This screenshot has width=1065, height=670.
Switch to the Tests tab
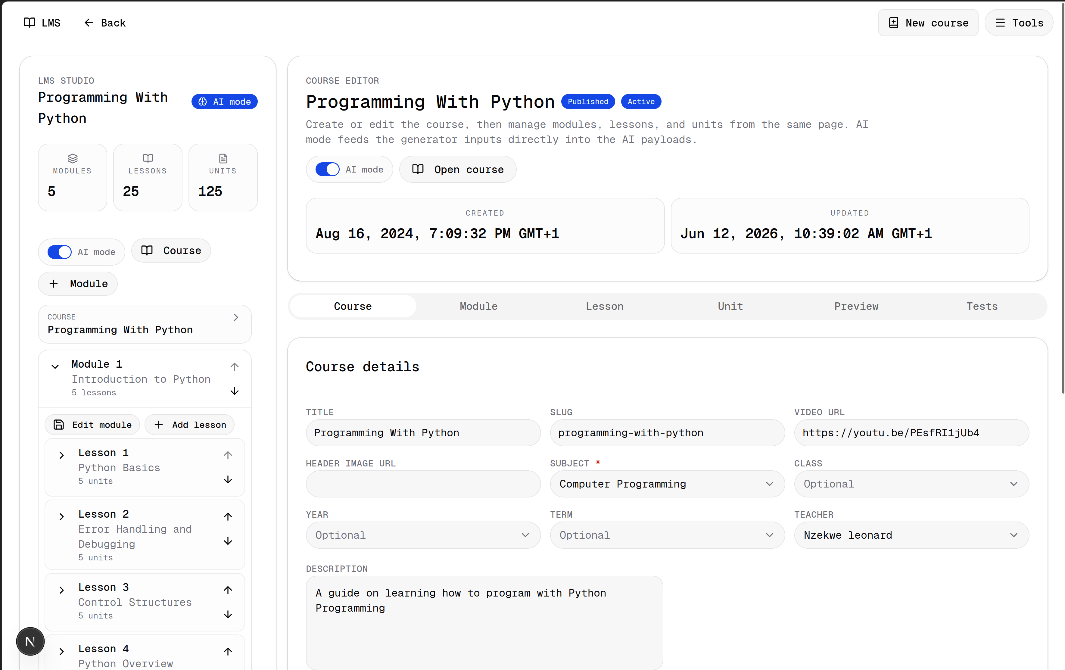[x=982, y=306]
